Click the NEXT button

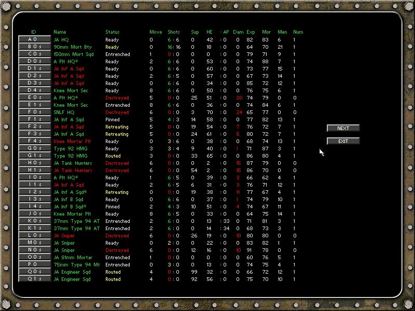coord(343,128)
